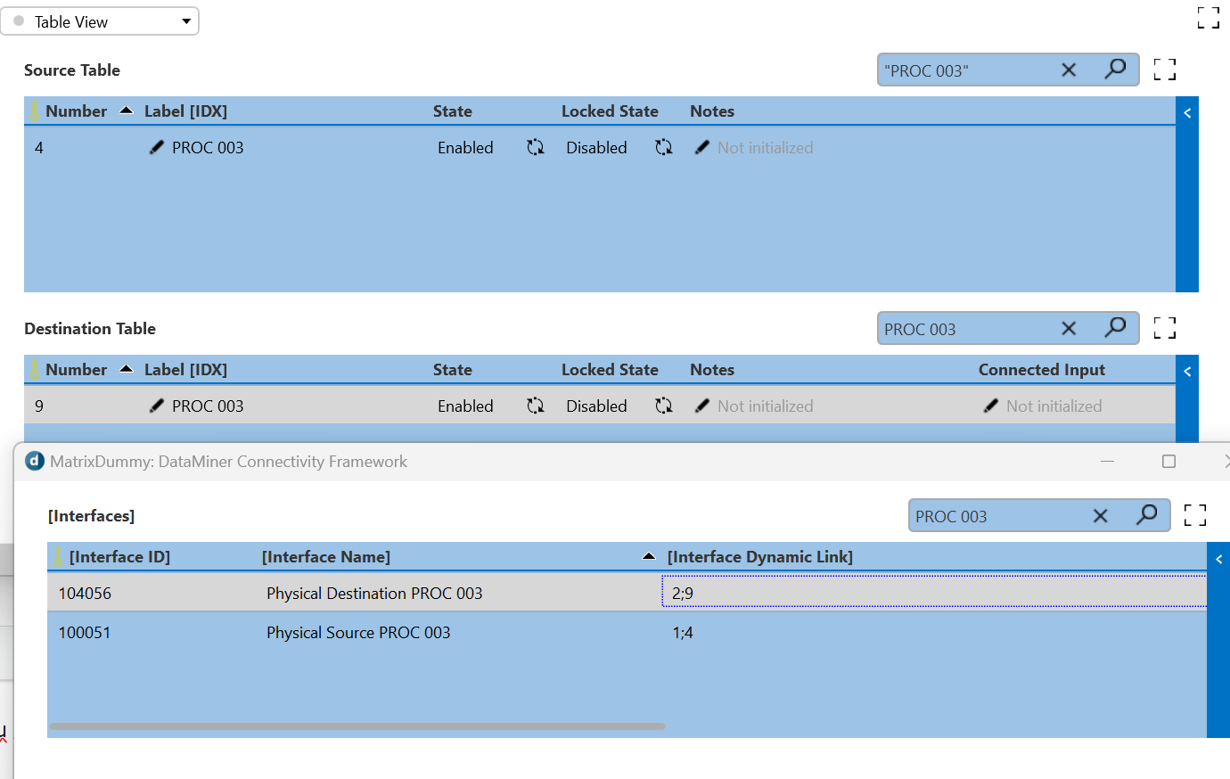Select Physical Destination PROC 003 row
1230x779 pixels.
pyautogui.click(x=627, y=593)
